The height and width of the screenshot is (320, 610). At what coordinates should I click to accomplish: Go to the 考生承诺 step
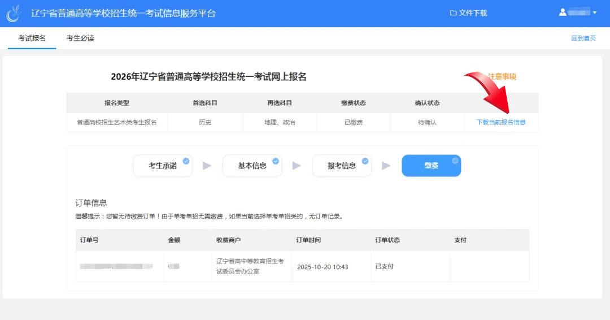(162, 166)
